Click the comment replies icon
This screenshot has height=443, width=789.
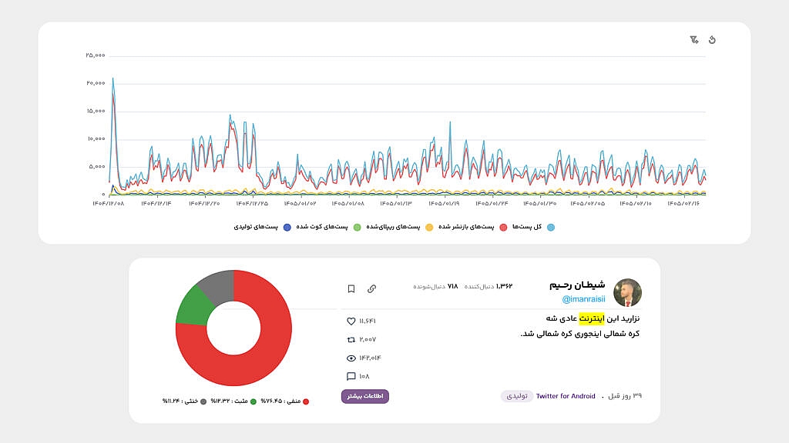point(351,376)
